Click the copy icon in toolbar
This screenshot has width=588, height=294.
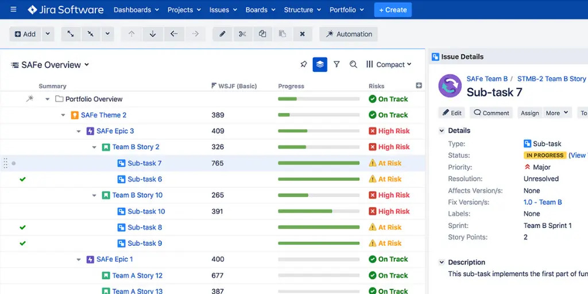click(262, 34)
